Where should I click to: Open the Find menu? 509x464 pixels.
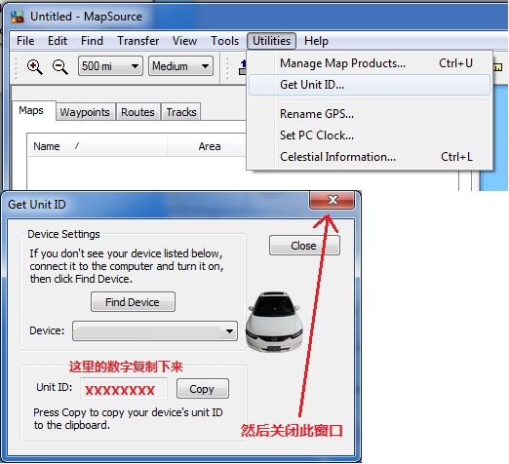(92, 41)
